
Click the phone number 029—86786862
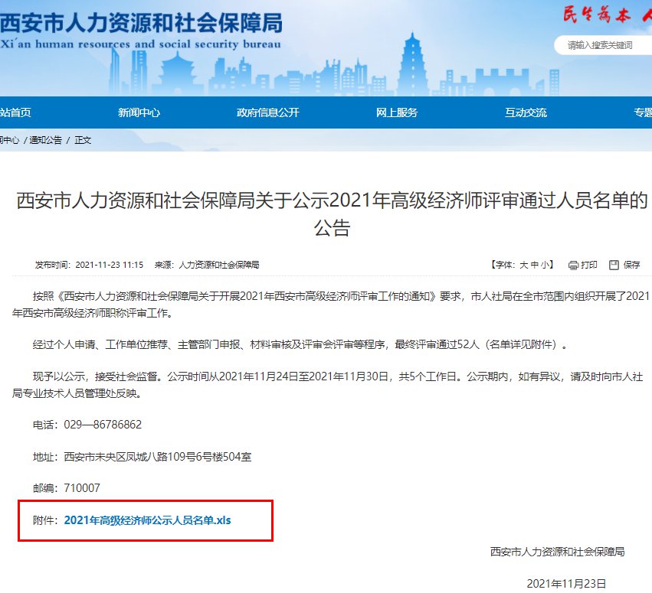pos(103,425)
